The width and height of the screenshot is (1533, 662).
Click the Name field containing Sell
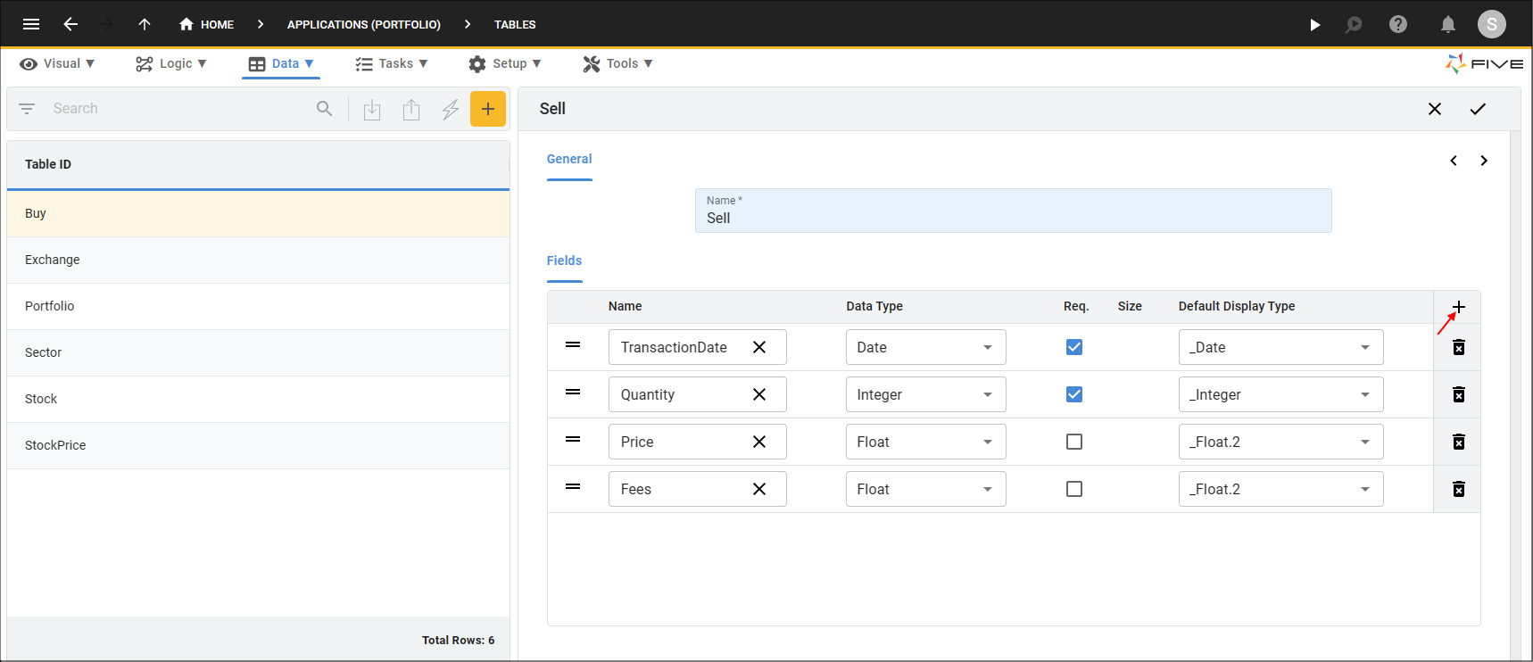pos(1014,211)
